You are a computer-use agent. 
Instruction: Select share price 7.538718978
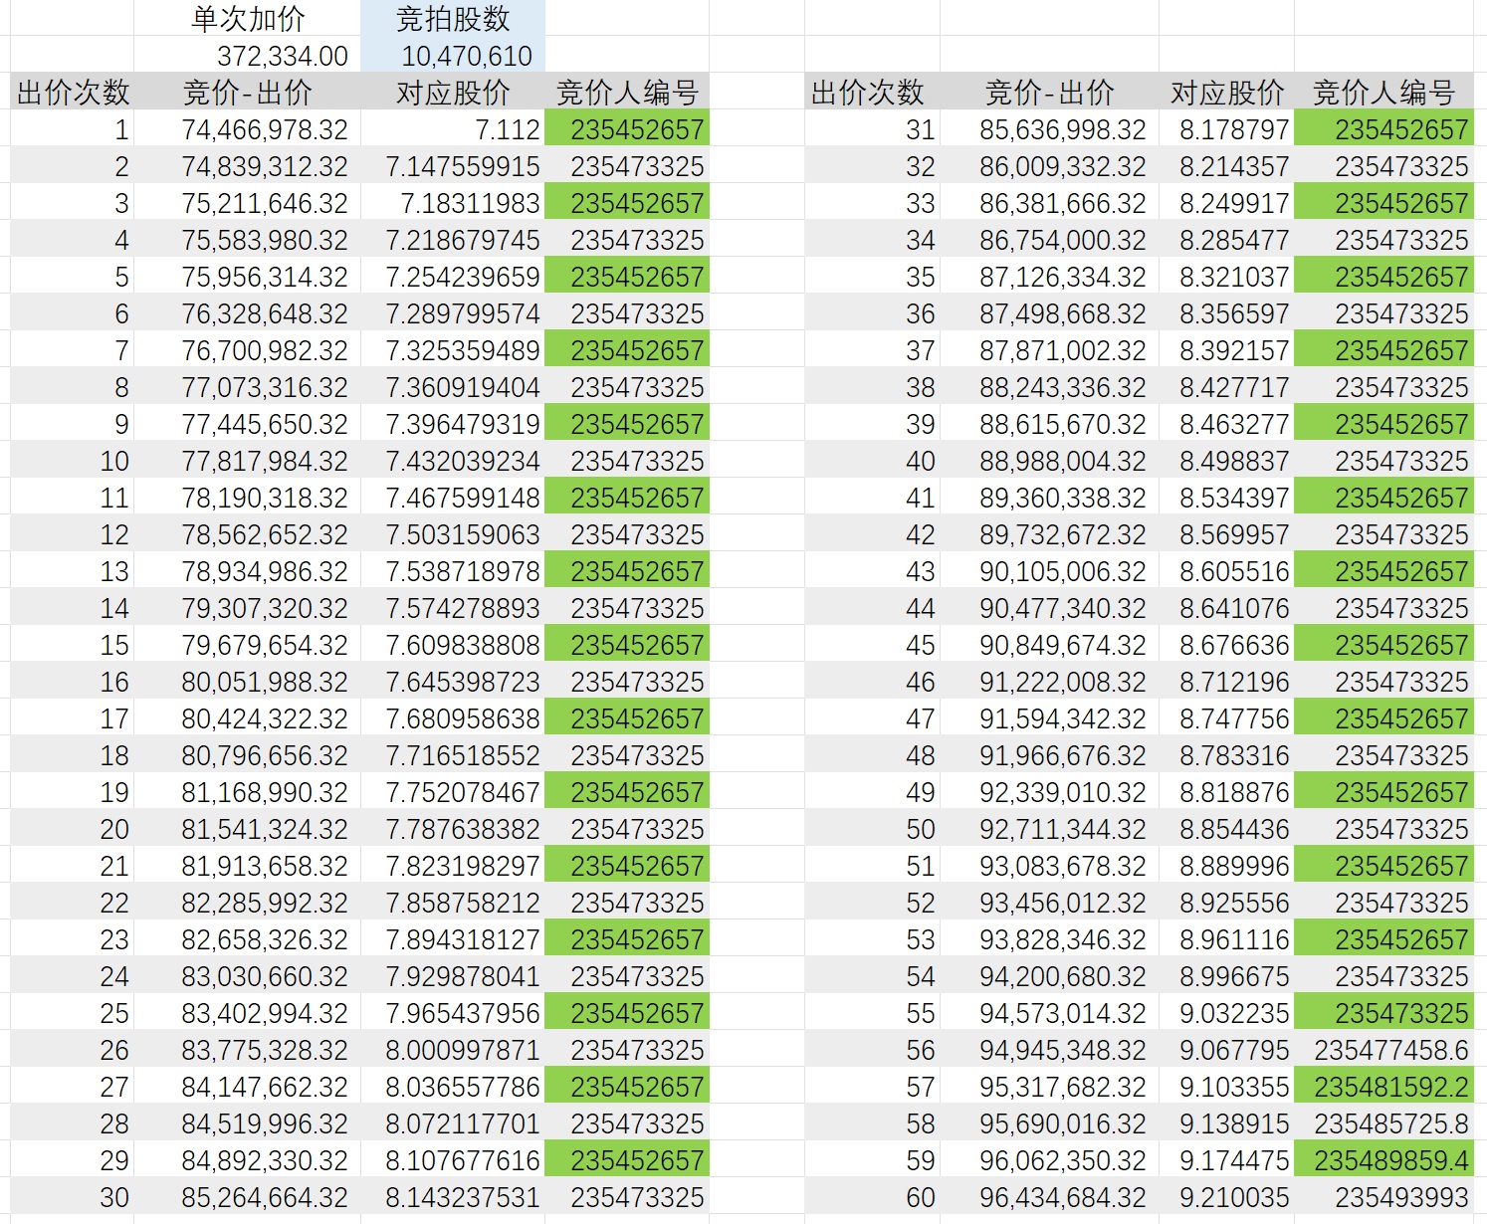[x=453, y=571]
